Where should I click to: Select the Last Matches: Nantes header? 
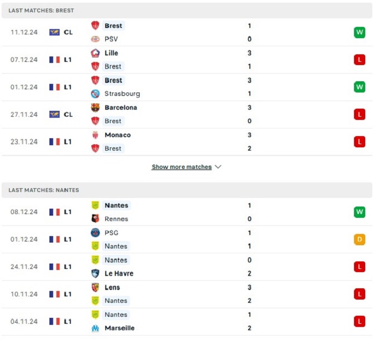(187, 190)
